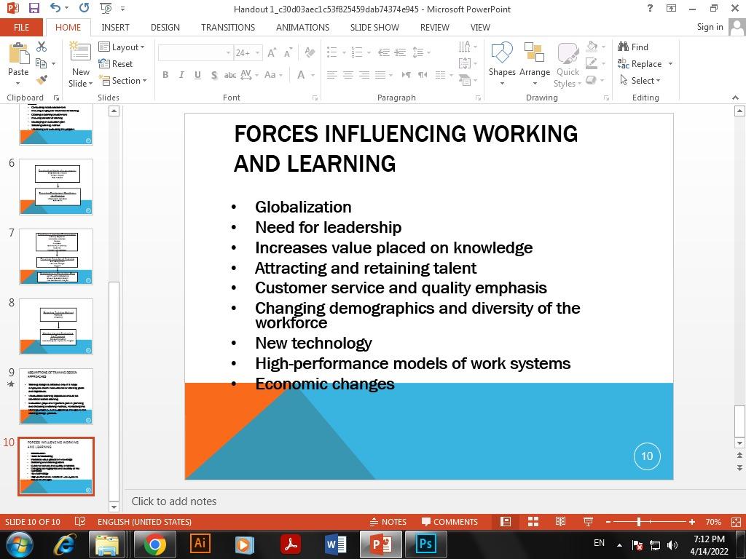Open Section dropdown

click(x=122, y=80)
